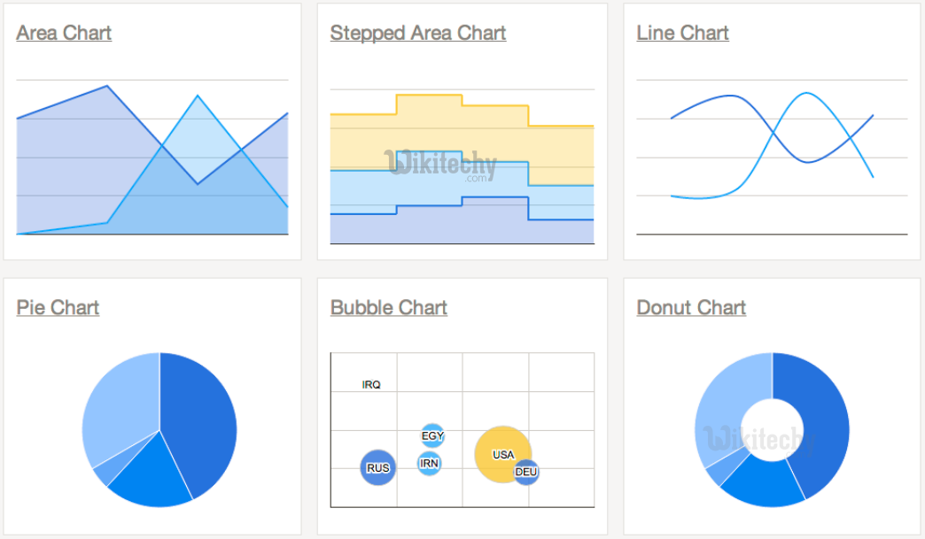Click the Line Chart title link
Viewport: 925px width, 539px height.
tap(682, 33)
